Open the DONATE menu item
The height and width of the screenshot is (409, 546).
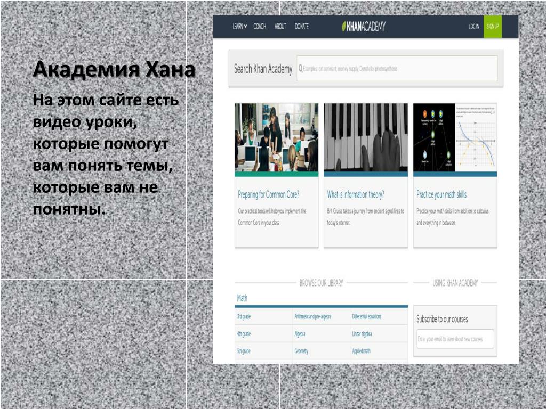pyautogui.click(x=302, y=27)
